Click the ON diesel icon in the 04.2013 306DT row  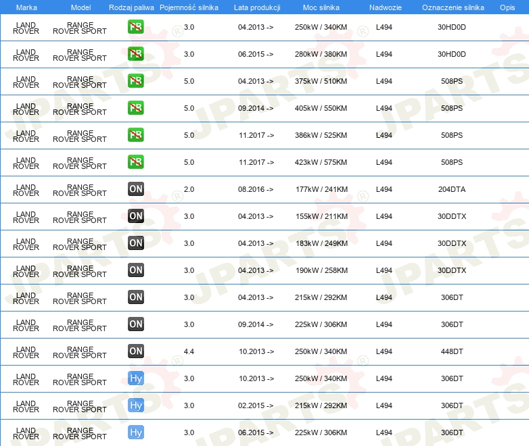136,297
